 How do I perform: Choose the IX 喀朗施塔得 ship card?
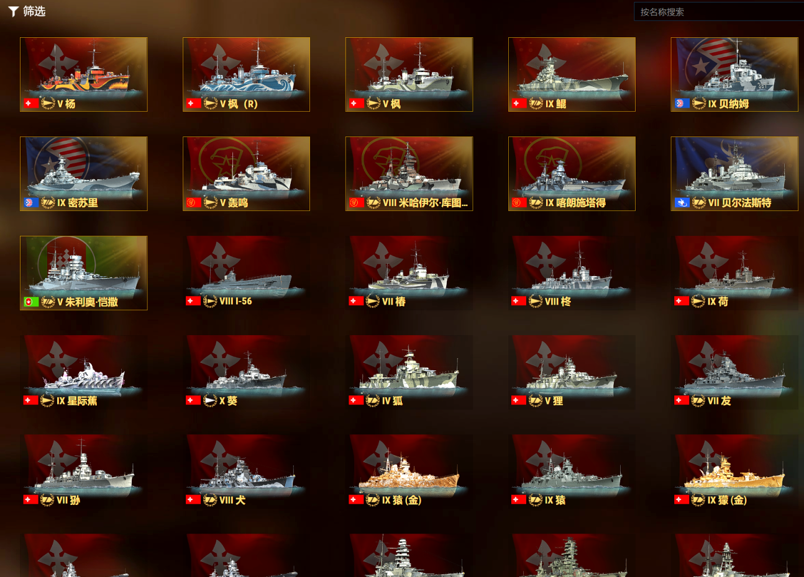(x=572, y=174)
